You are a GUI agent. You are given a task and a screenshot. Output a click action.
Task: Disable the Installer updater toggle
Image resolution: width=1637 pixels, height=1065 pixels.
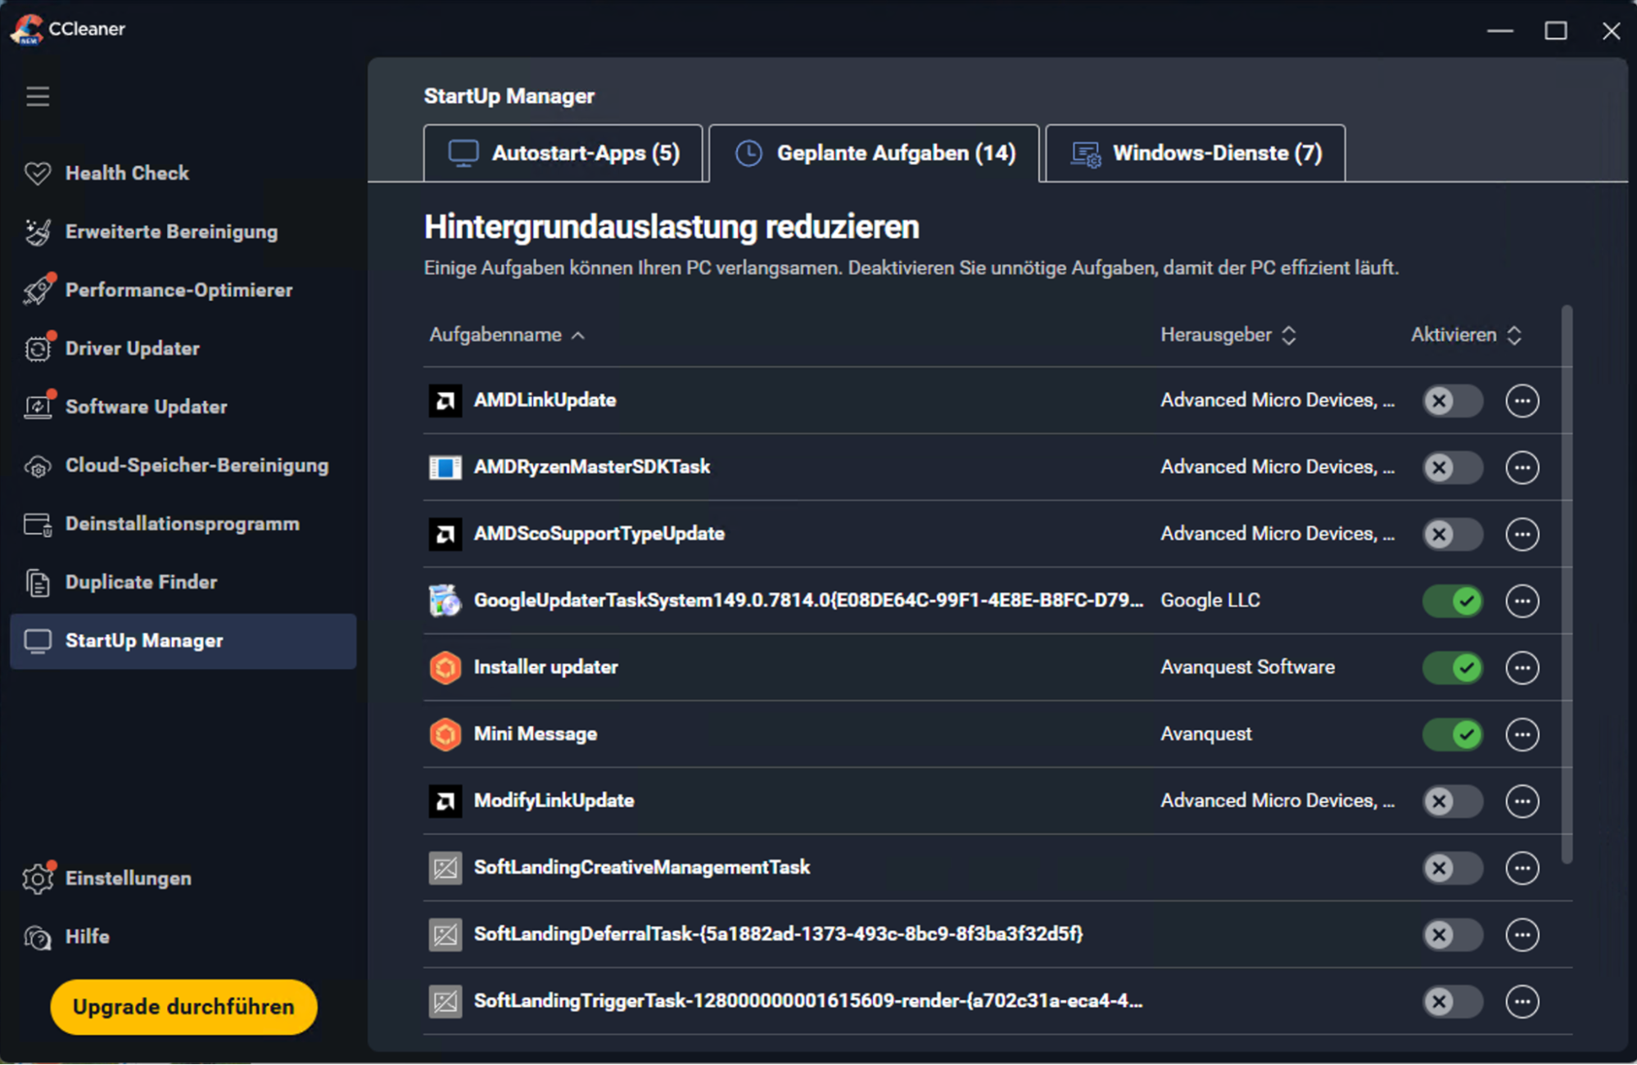tap(1453, 668)
